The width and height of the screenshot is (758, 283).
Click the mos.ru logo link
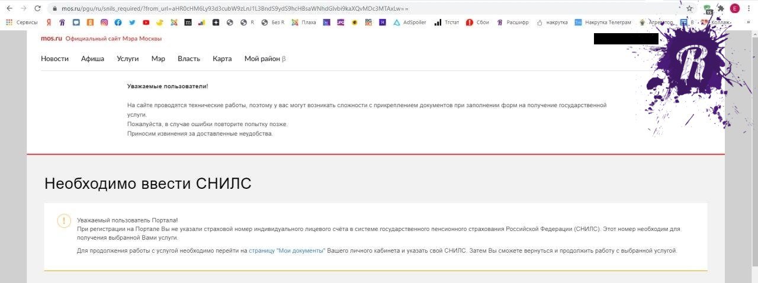click(51, 38)
